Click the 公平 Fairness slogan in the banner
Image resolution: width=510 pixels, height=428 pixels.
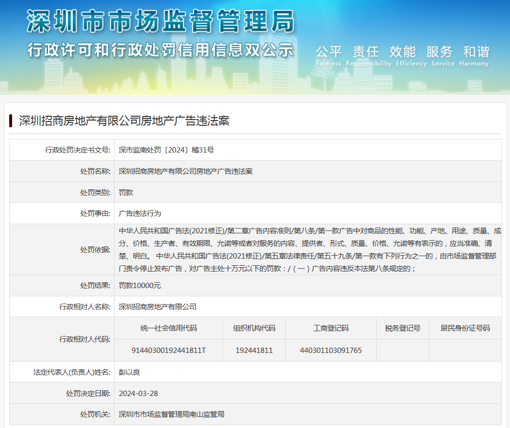(329, 56)
